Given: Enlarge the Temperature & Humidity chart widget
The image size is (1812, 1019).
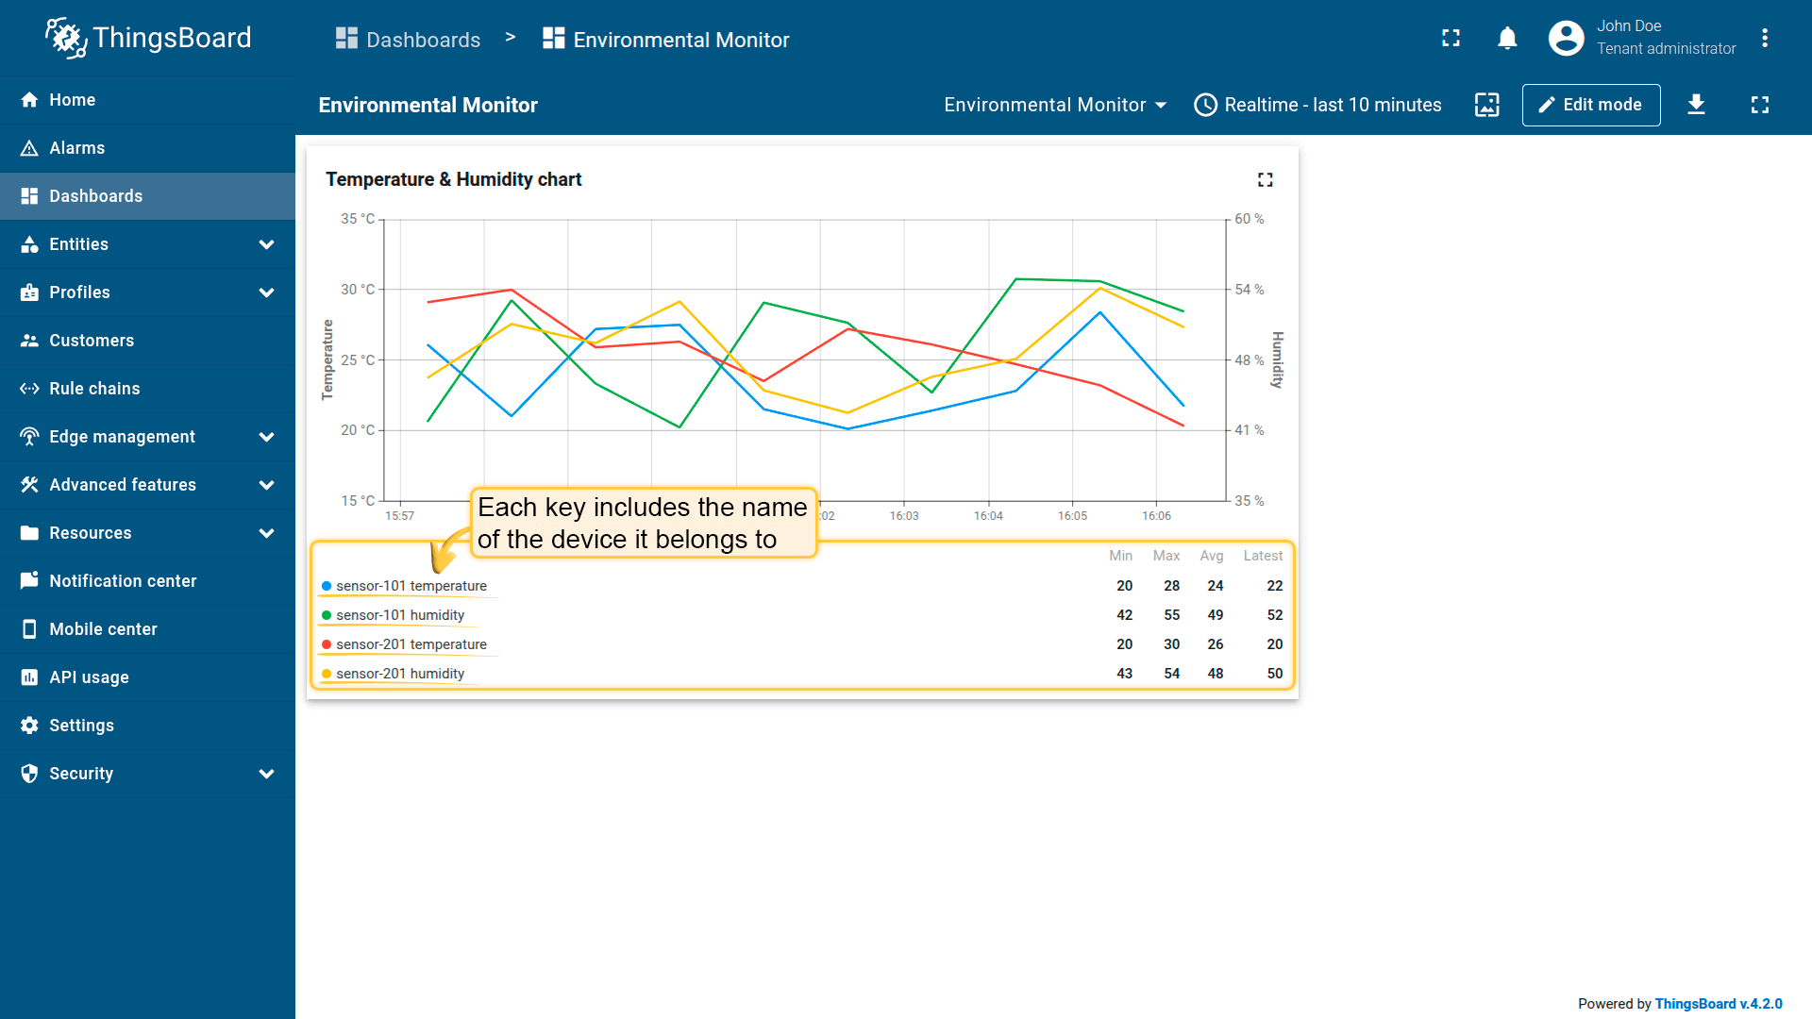Looking at the screenshot, I should [x=1265, y=179].
